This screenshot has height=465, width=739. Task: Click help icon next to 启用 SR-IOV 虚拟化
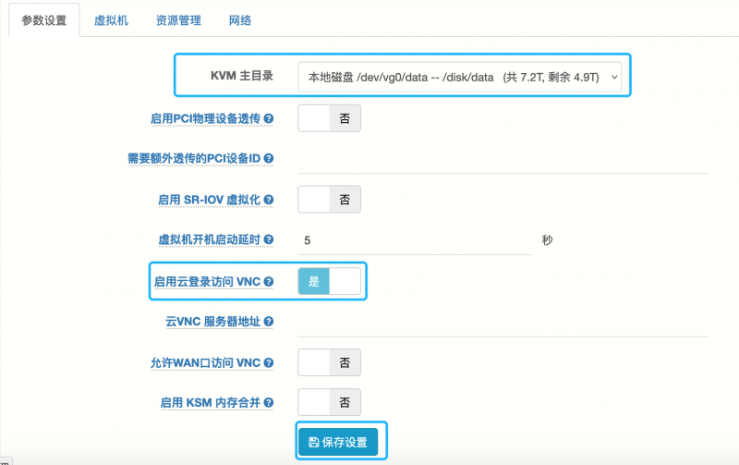269,200
